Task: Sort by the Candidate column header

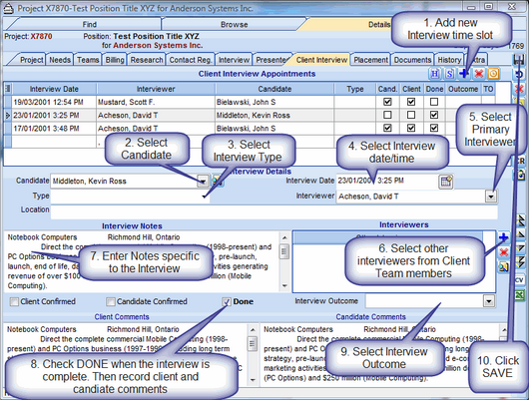Action: click(274, 89)
